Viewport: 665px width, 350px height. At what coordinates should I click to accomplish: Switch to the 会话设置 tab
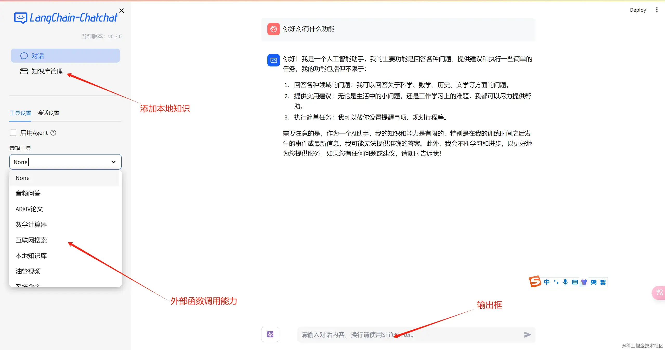click(48, 113)
